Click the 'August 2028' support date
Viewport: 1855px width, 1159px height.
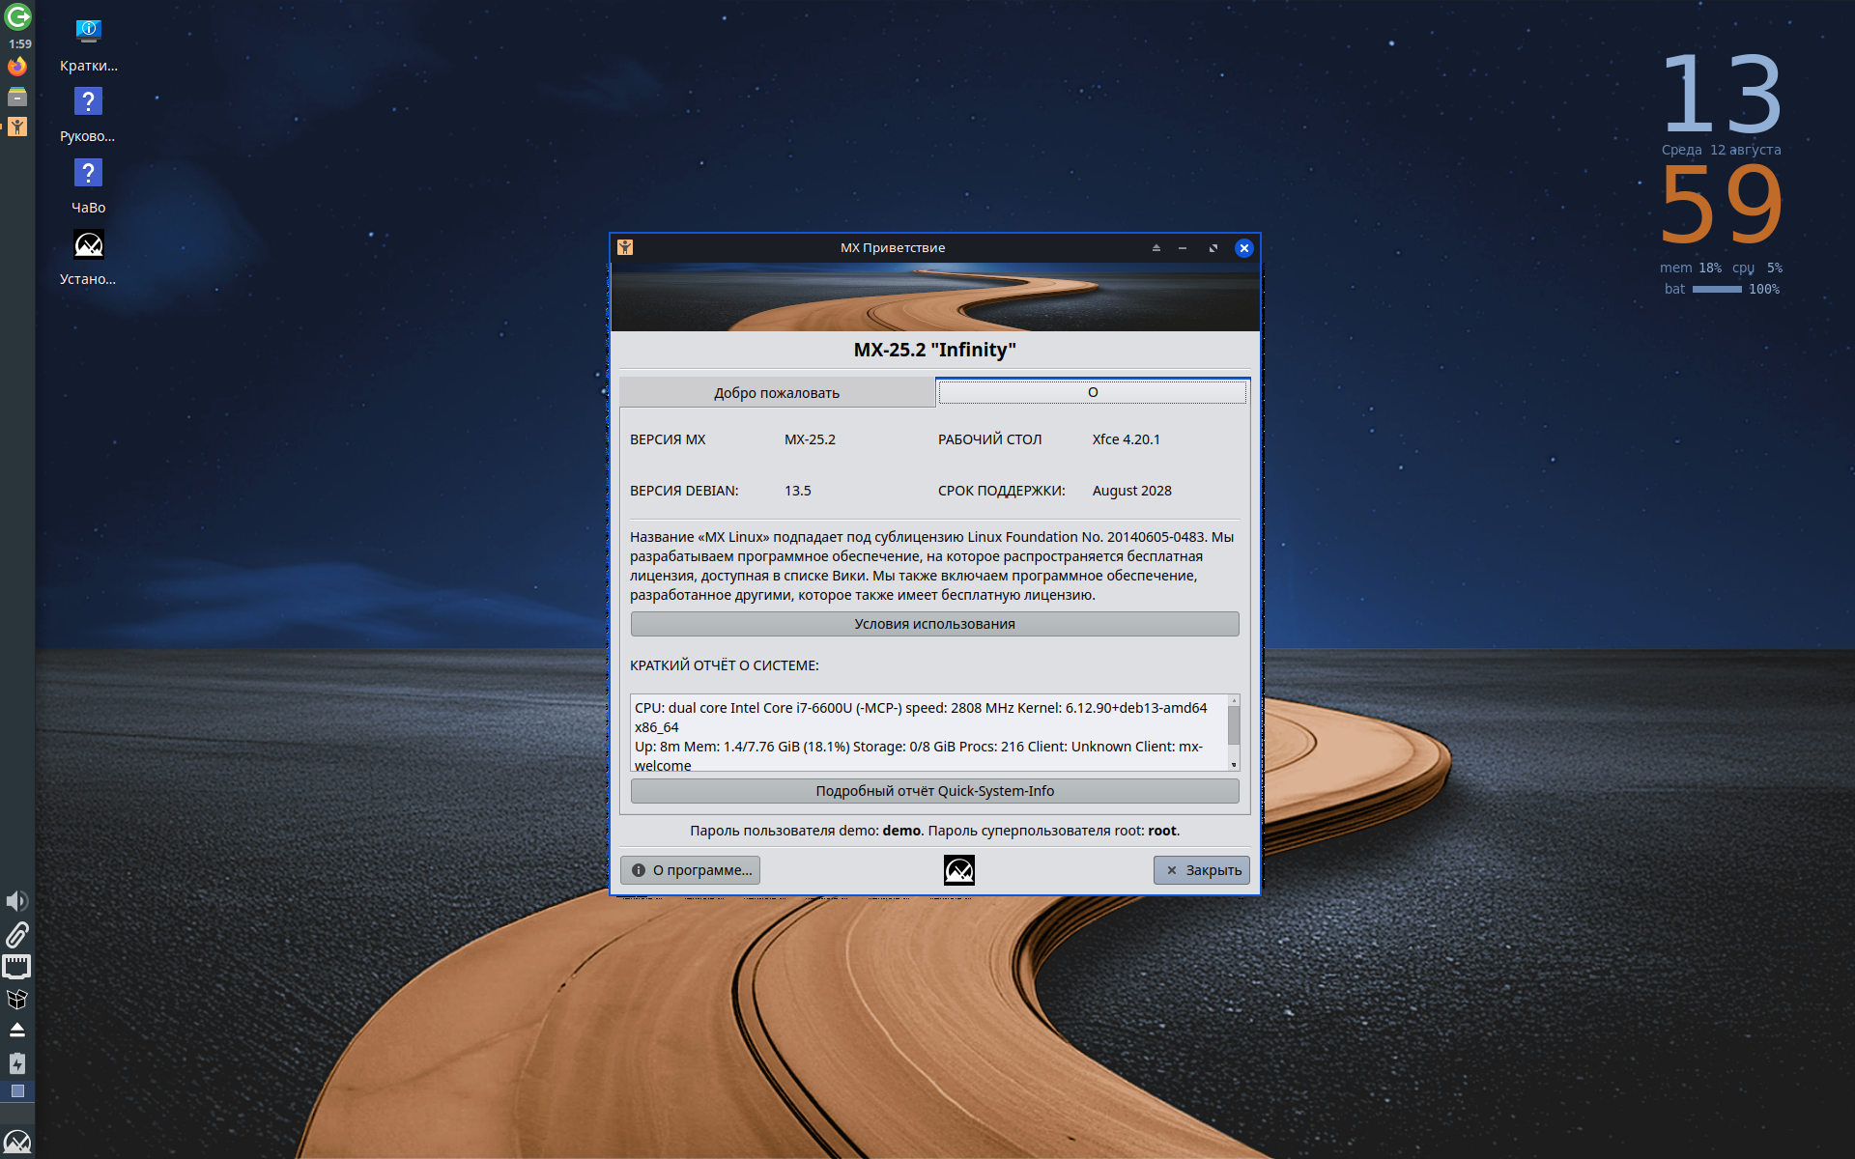coord(1131,491)
